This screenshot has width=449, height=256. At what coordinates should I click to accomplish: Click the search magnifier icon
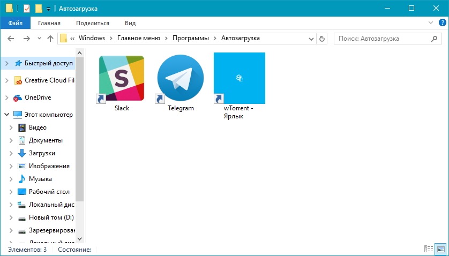434,39
